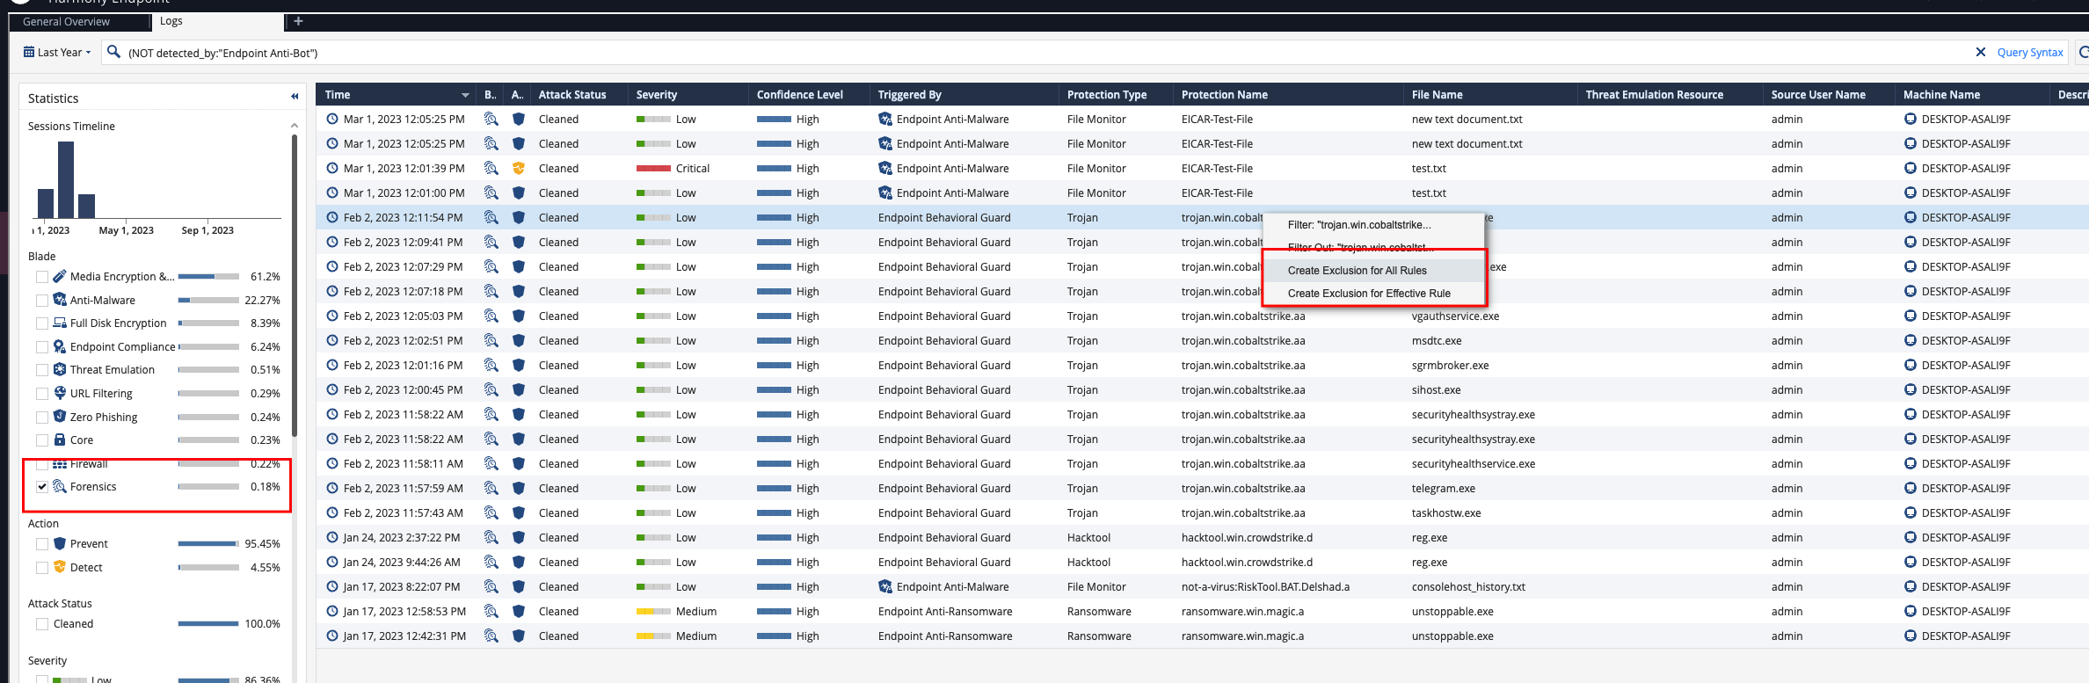
Task: Click Anti-Malware icon on Jan 17 8:22:07 PM row
Action: pyautogui.click(x=885, y=586)
